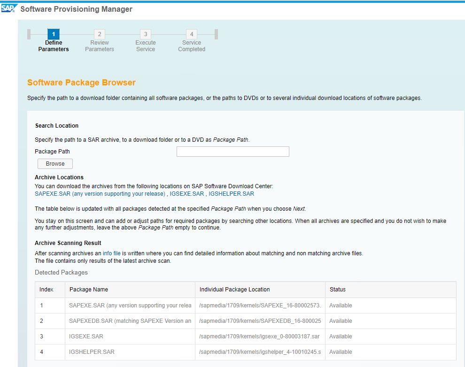Click the Package Path label
This screenshot has width=465, height=367.
52,152
